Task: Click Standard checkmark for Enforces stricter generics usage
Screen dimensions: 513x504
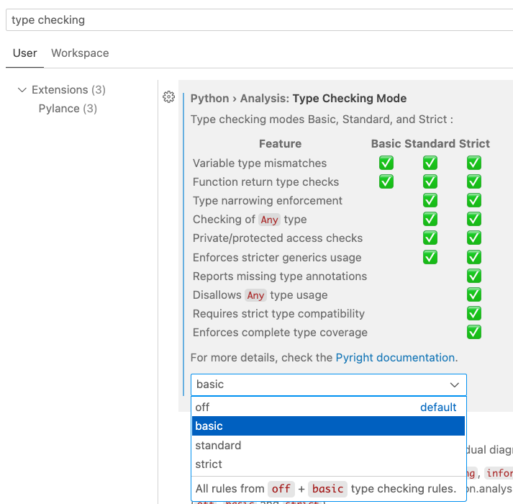Action: coord(430,257)
